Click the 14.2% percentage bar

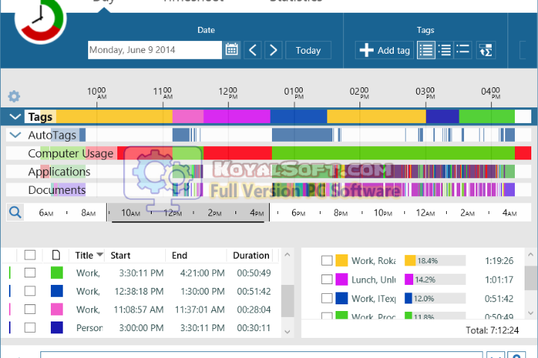[x=435, y=280]
